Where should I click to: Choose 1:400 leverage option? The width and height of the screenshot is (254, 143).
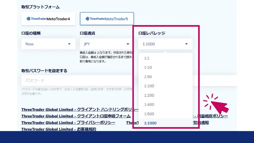(166, 105)
